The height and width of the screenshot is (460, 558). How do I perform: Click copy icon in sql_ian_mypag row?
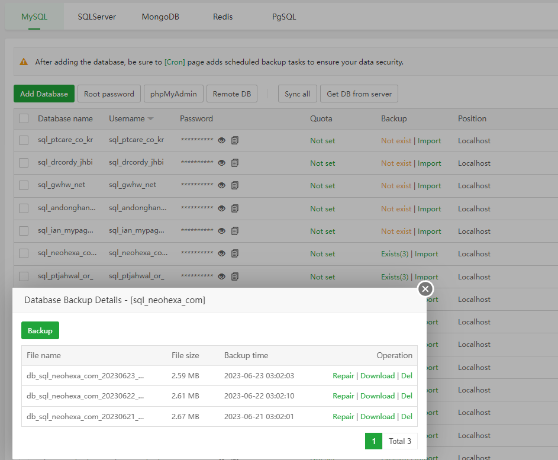pyautogui.click(x=235, y=231)
